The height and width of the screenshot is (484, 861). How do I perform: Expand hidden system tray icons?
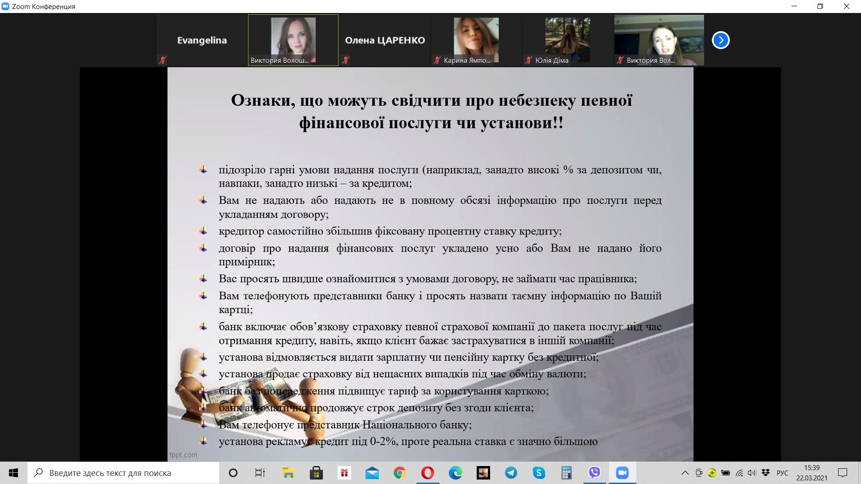(685, 473)
